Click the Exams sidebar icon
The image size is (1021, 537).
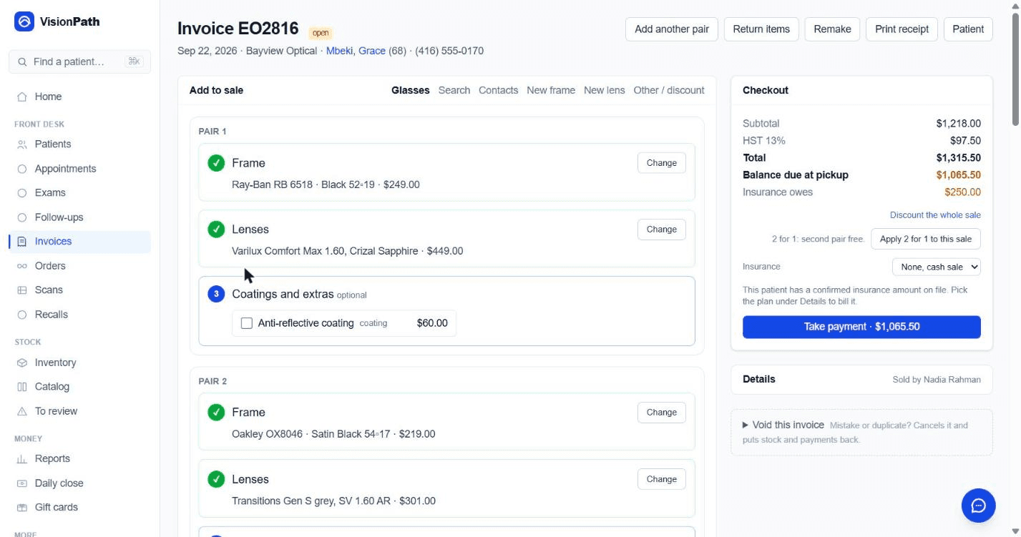22,193
